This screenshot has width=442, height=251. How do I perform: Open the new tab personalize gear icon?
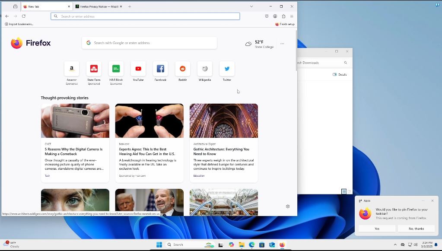pos(288,207)
